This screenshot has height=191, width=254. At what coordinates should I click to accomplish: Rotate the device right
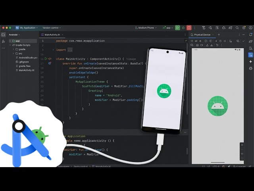pos(211,41)
